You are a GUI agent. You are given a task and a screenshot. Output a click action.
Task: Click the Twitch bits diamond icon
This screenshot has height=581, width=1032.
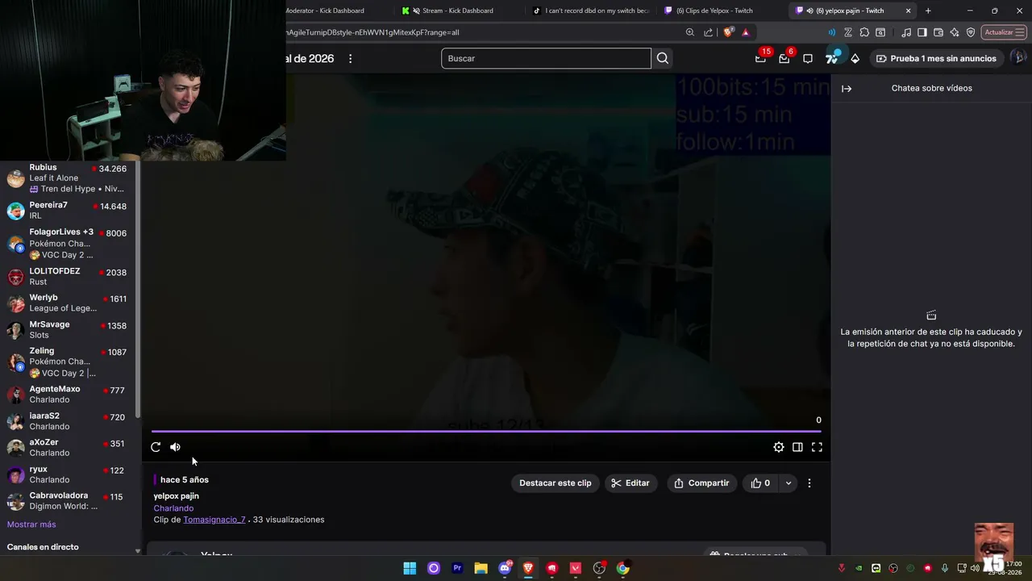click(x=855, y=59)
